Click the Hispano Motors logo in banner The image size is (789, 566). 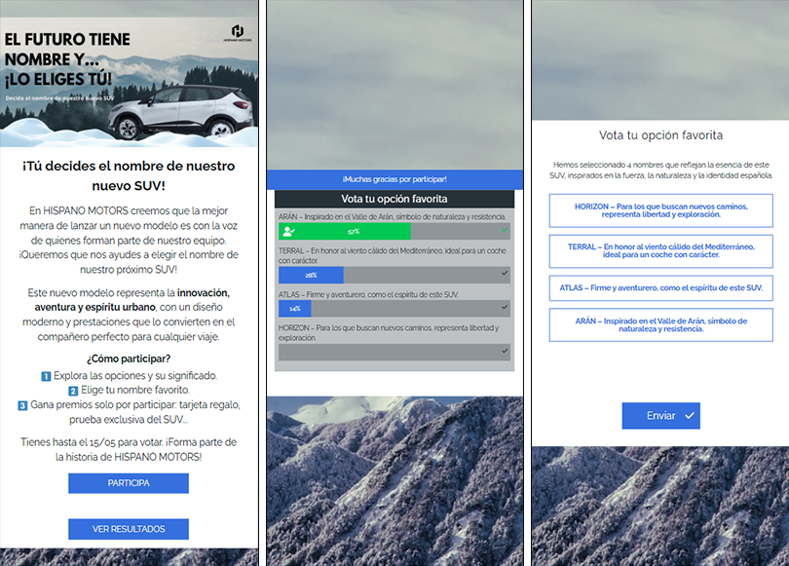(x=238, y=33)
